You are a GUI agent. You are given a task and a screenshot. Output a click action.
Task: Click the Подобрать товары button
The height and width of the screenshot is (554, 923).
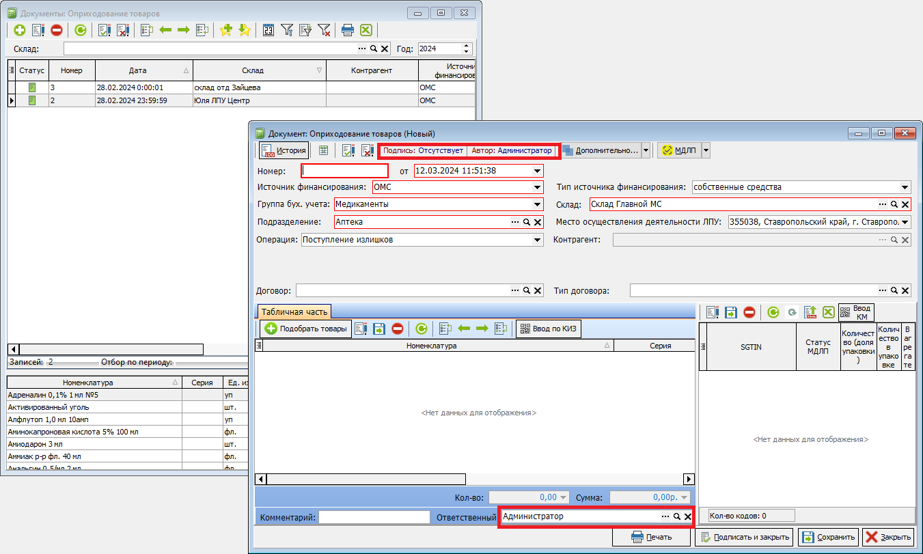click(x=305, y=329)
